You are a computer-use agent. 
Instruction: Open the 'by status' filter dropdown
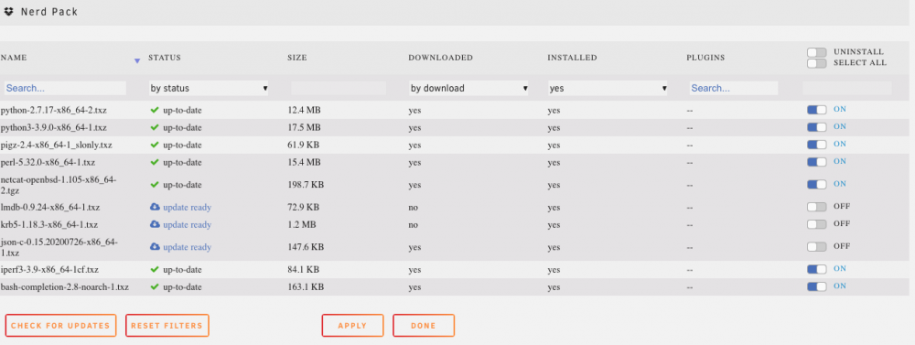coord(209,88)
